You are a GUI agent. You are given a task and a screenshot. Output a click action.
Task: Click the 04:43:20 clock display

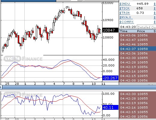(x=128, y=27)
